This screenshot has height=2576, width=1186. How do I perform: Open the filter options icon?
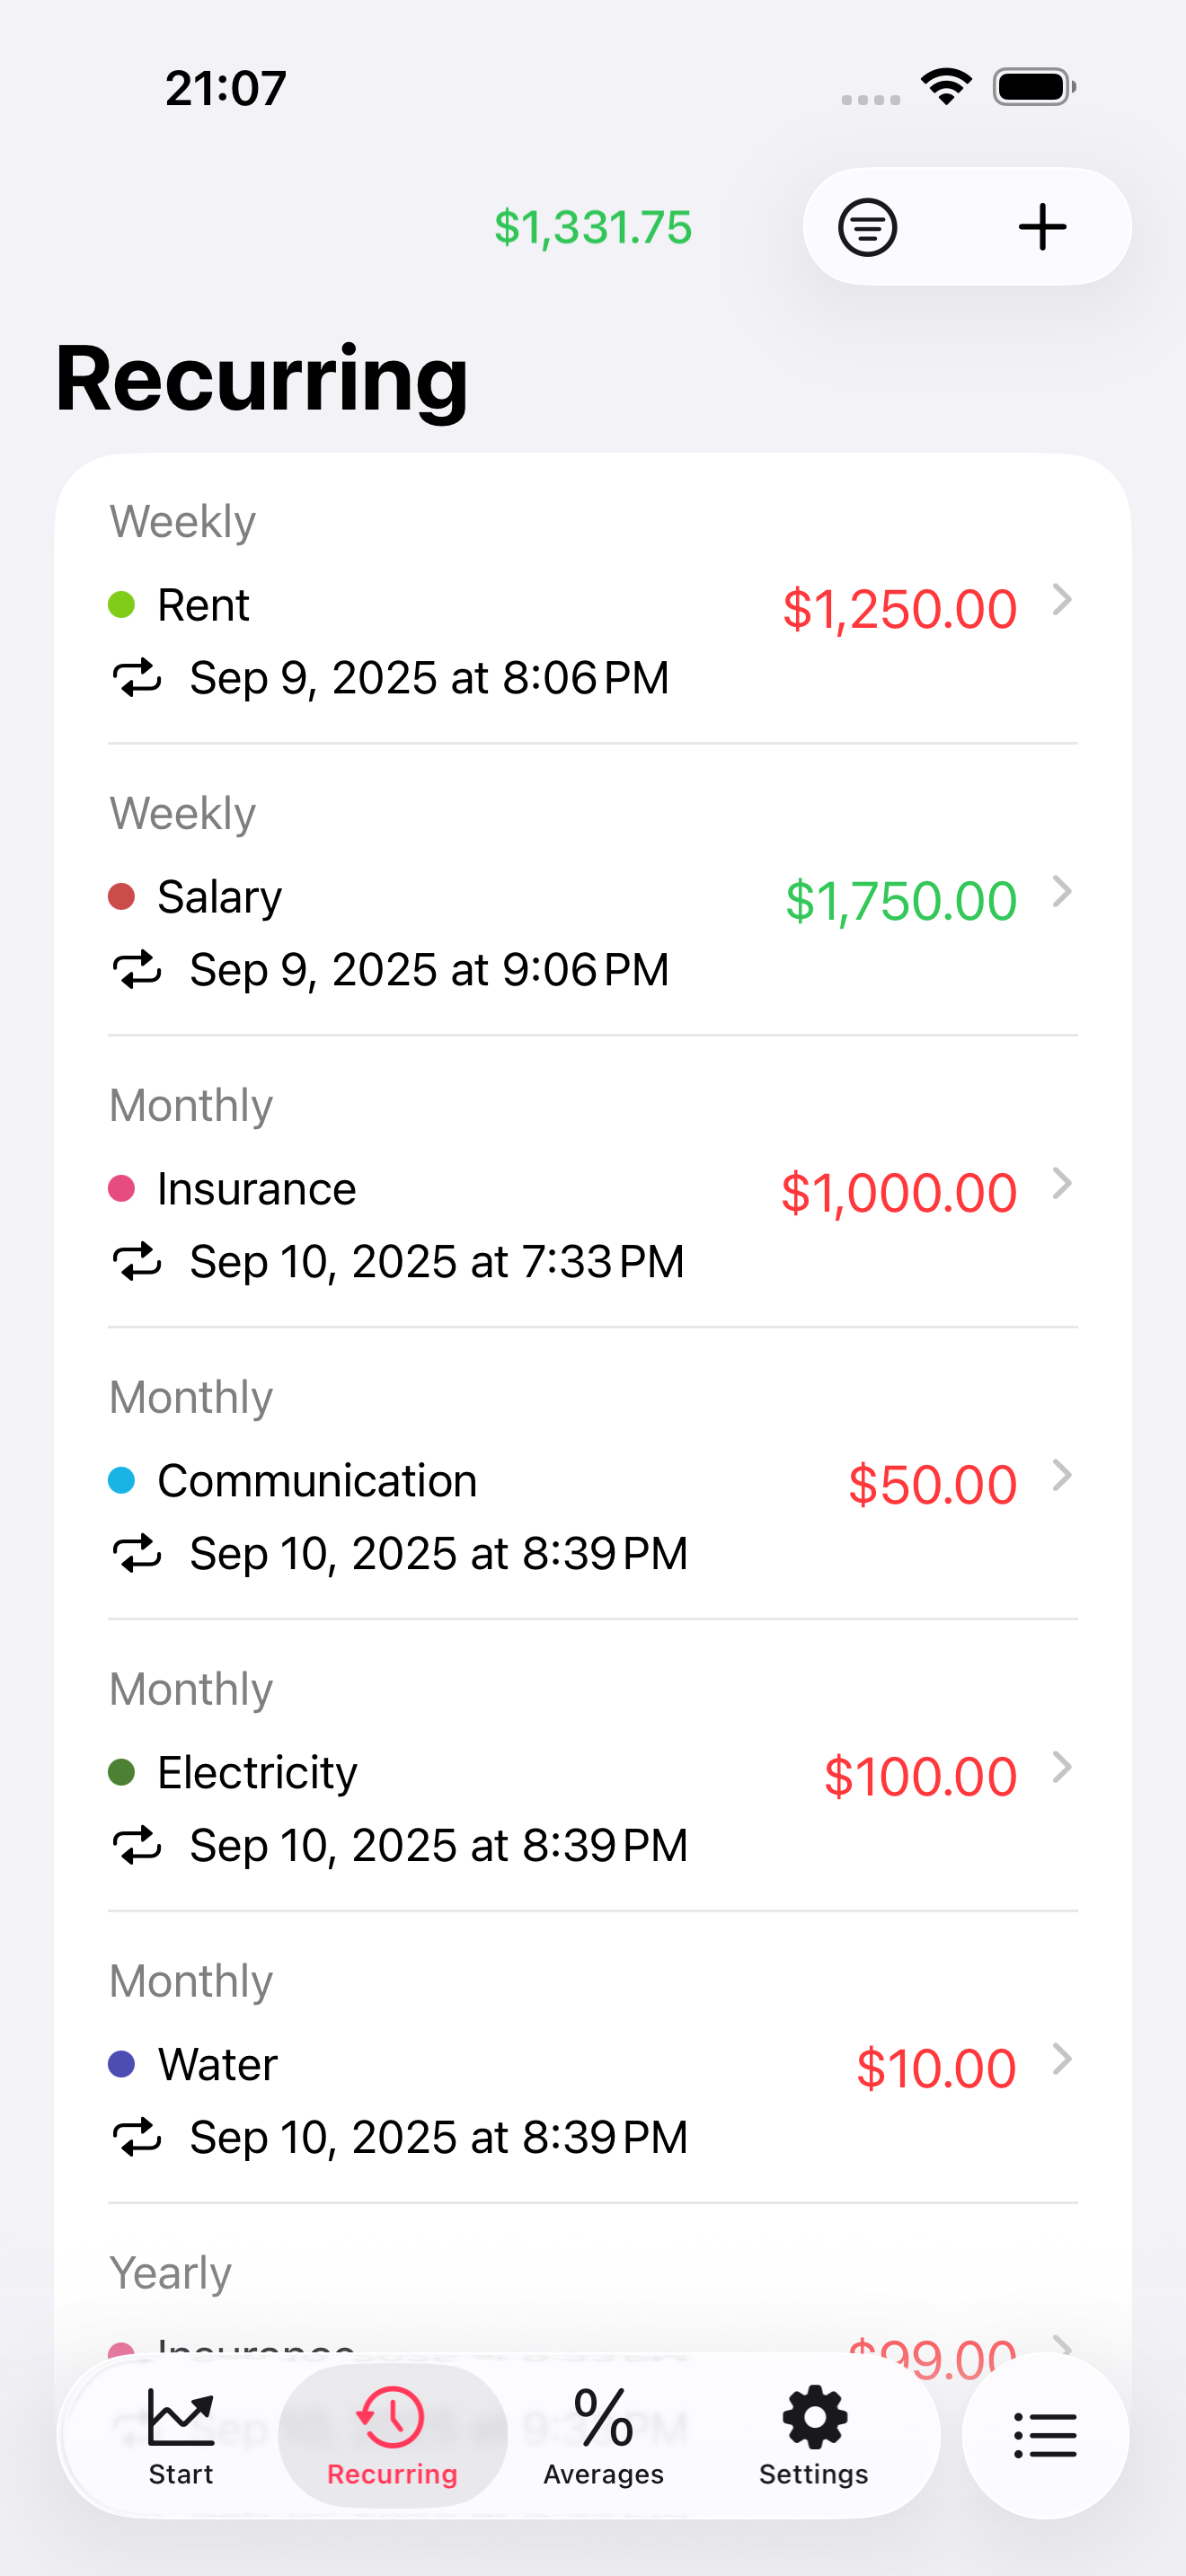point(867,228)
